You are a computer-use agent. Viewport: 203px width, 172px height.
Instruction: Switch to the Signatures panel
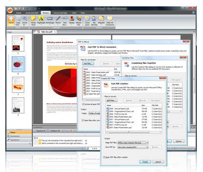(x=19, y=140)
